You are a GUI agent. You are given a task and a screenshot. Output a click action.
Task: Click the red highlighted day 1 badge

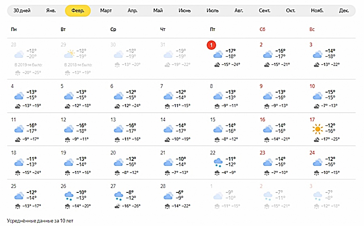tap(212, 44)
